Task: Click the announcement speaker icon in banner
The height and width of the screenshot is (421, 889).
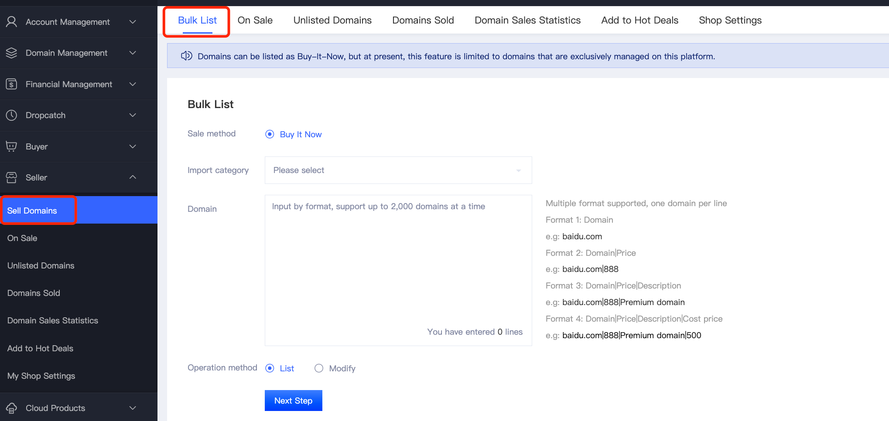Action: coord(187,56)
